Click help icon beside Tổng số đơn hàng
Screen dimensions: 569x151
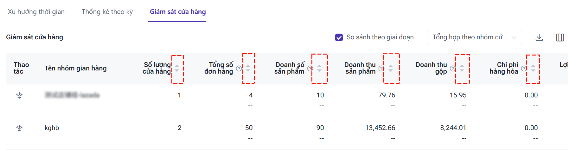(239, 68)
